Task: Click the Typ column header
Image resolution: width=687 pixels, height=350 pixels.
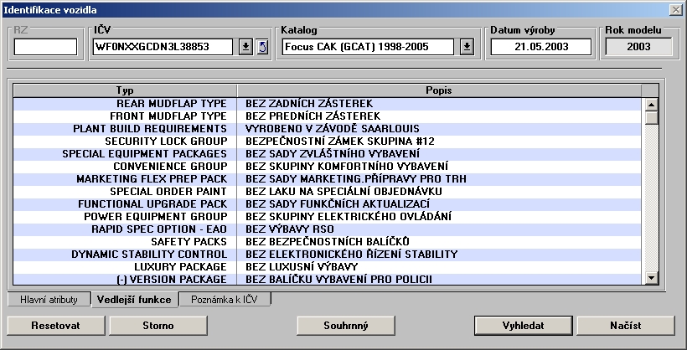Action: tap(125, 90)
